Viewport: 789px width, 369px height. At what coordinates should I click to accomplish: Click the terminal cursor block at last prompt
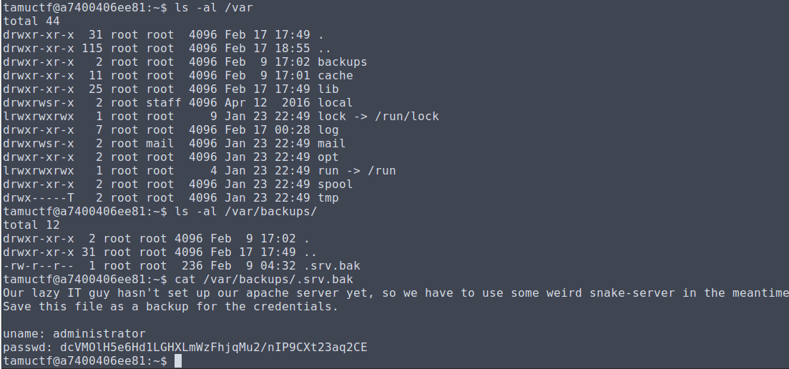[x=178, y=361]
